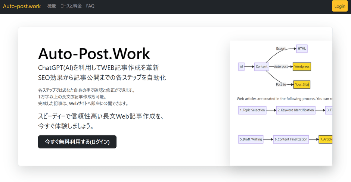The image size is (351, 182).
Task: Open the FAQ navigation link
Action: pos(90,6)
